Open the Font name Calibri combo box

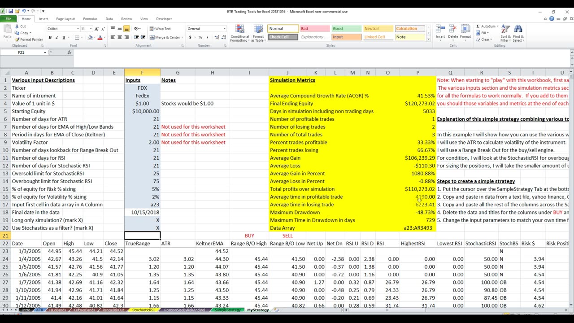point(64,29)
